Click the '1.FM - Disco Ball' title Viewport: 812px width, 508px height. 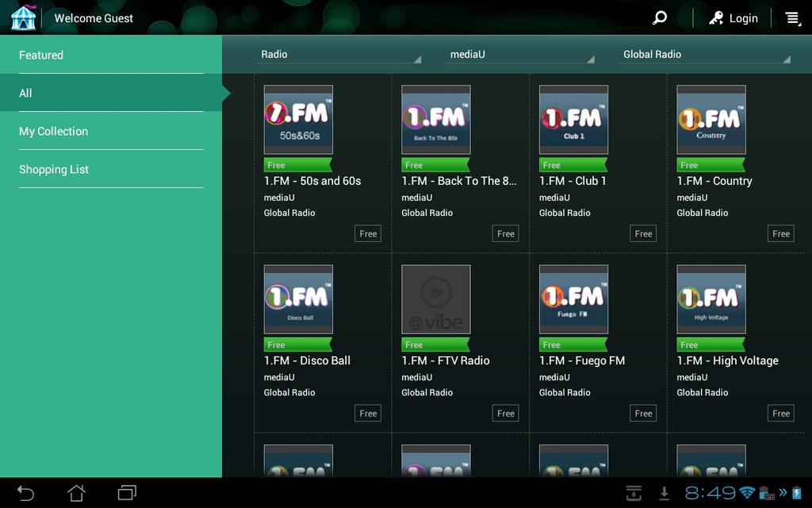[307, 361]
